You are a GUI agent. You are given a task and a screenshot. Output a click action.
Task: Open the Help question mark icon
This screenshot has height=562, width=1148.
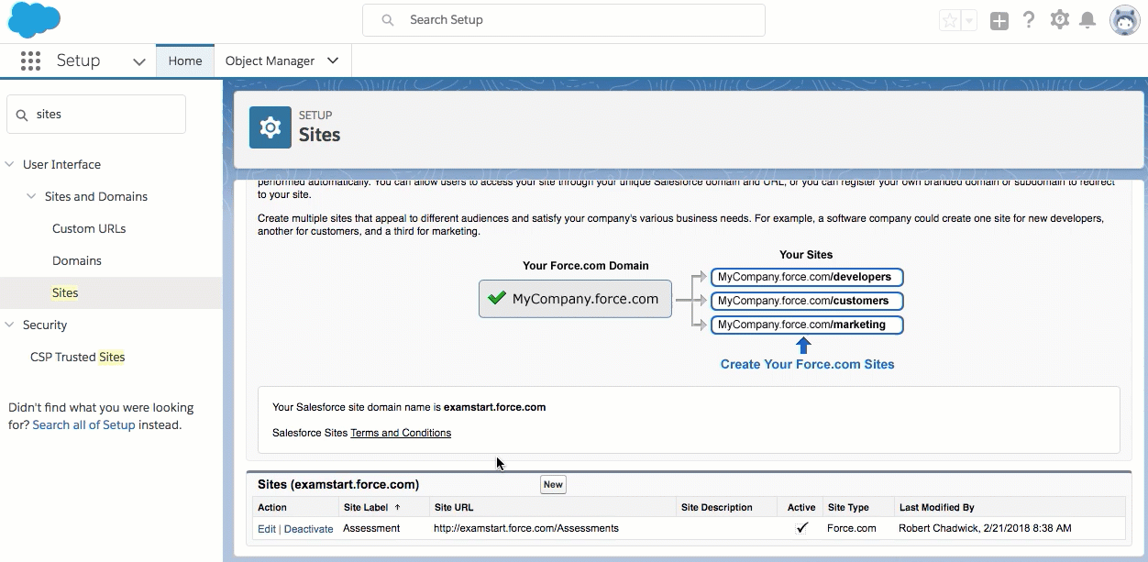[1029, 20]
